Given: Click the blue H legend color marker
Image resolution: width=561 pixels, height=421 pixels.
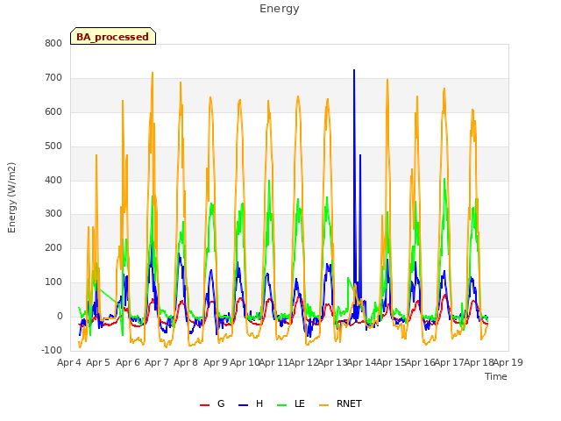Looking at the screenshot, I should pos(243,405).
